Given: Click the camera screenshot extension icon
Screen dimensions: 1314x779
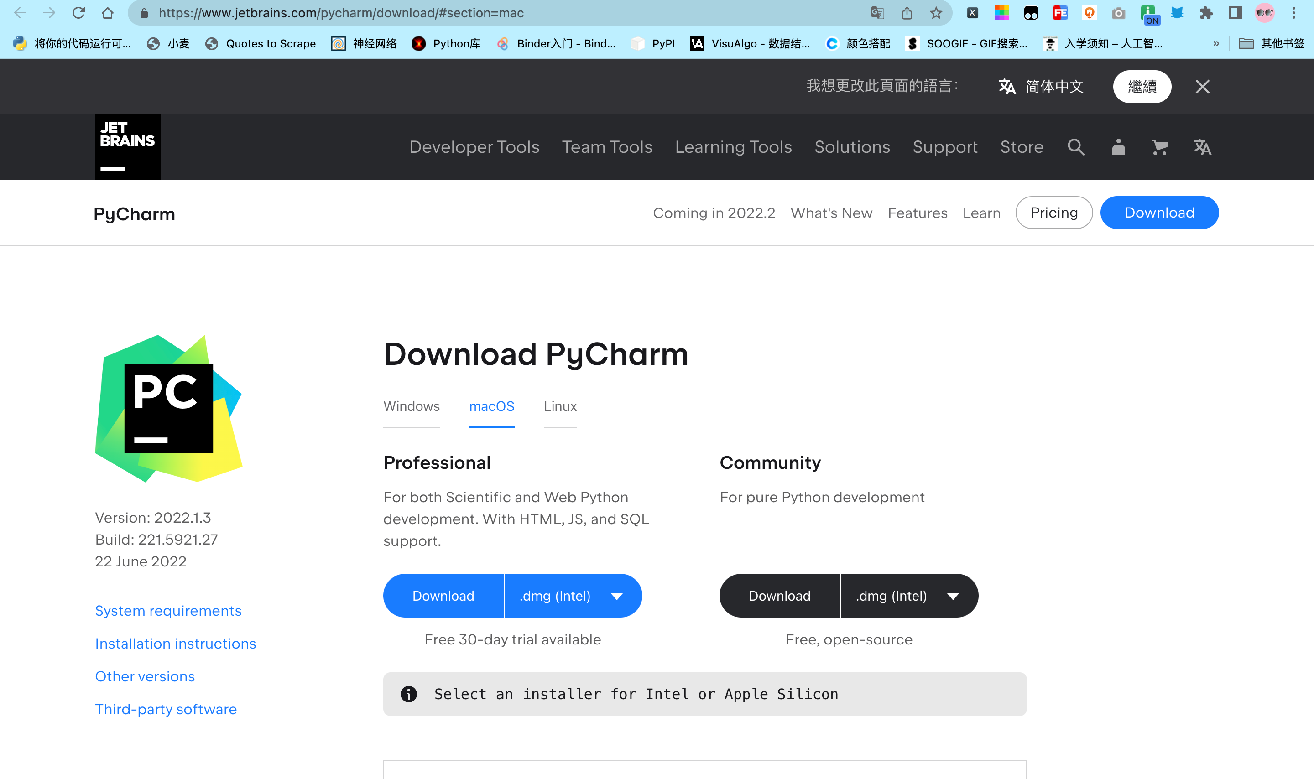Looking at the screenshot, I should coord(1118,13).
